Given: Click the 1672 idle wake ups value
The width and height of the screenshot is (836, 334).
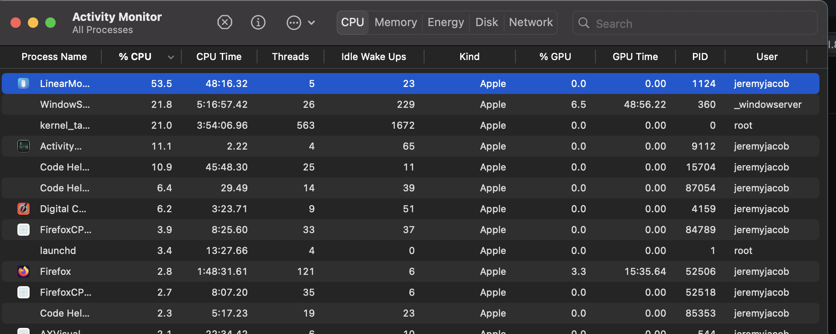Looking at the screenshot, I should (403, 125).
